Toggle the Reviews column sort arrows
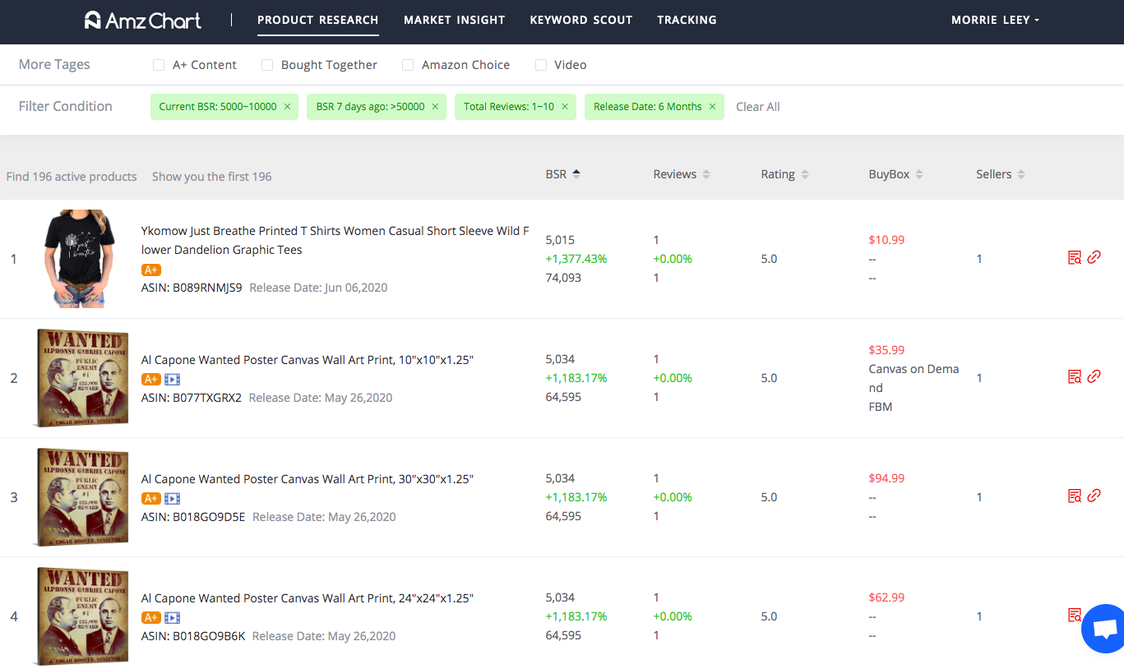Image resolution: width=1124 pixels, height=669 pixels. click(x=705, y=173)
